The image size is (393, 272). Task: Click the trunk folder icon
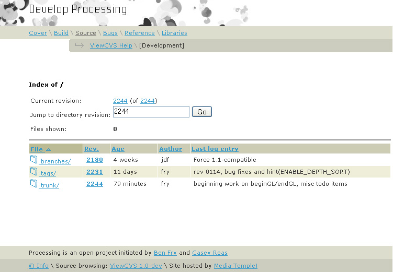click(x=34, y=184)
